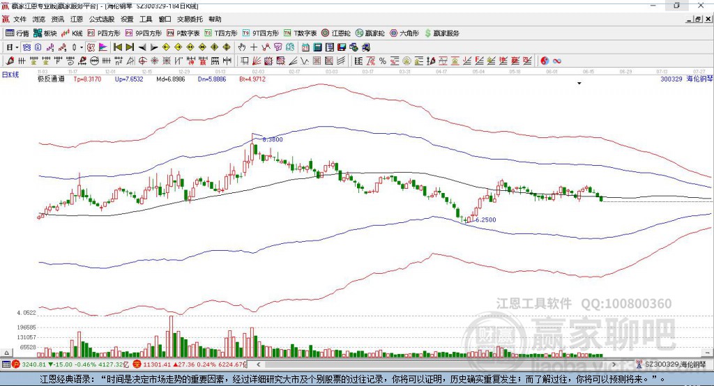Select the red pencil drawing tool
Screen dimensions: 714x386
10,61
